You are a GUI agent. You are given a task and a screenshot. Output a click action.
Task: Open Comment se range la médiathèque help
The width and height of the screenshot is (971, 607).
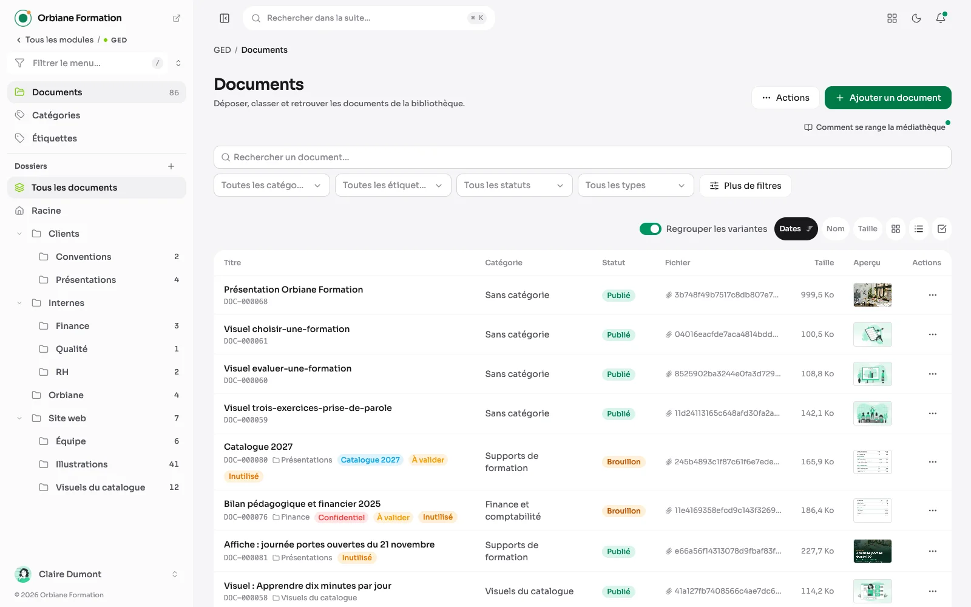click(x=875, y=127)
